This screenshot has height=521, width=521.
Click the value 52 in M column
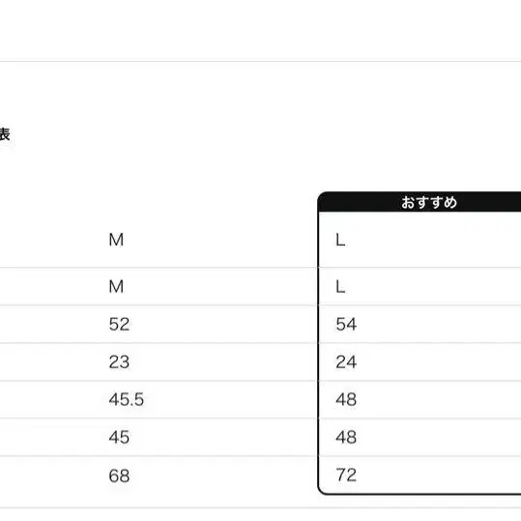tap(119, 324)
